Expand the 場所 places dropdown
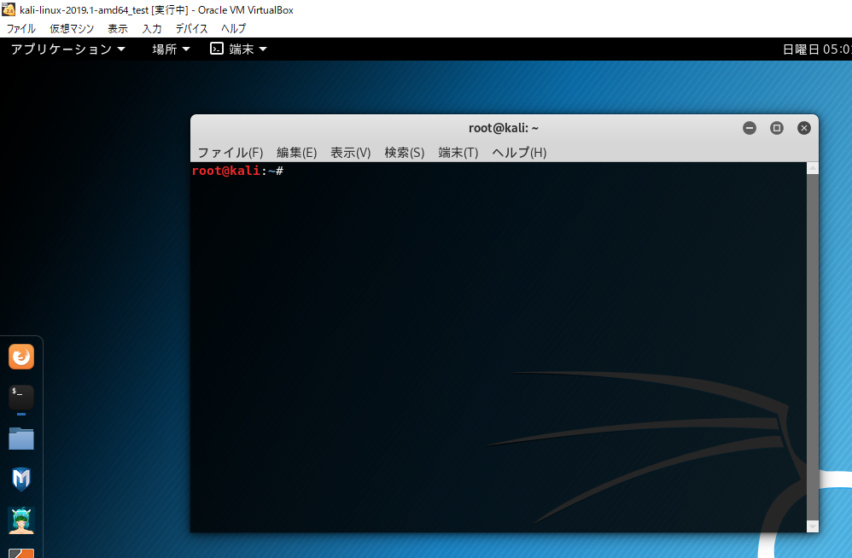The height and width of the screenshot is (558, 852). [x=171, y=49]
